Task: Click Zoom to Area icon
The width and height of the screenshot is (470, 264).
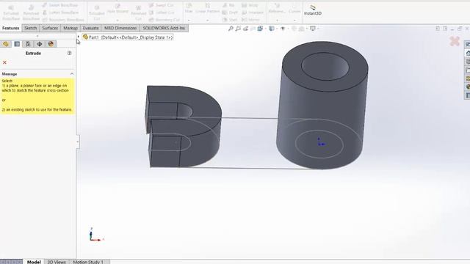Action: (238, 29)
